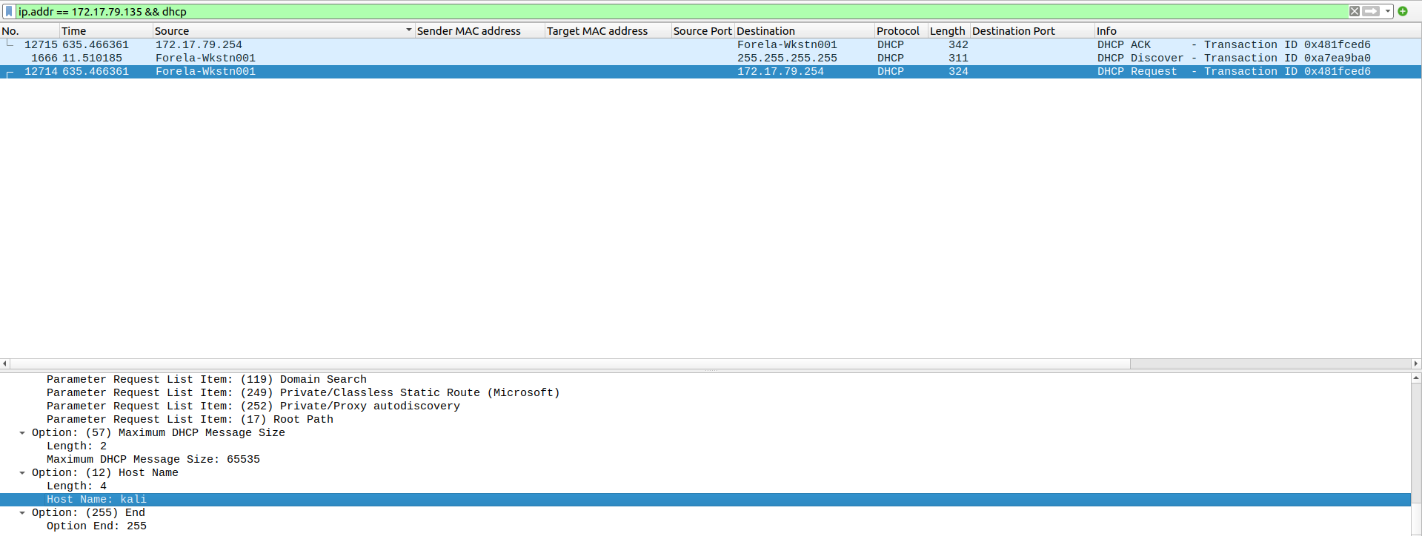Viewport: 1422px width, 536px height.
Task: Click in the display filter input field
Action: tap(667, 12)
